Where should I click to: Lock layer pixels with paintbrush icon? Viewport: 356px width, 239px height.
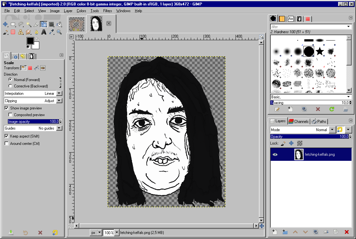[x=283, y=143]
